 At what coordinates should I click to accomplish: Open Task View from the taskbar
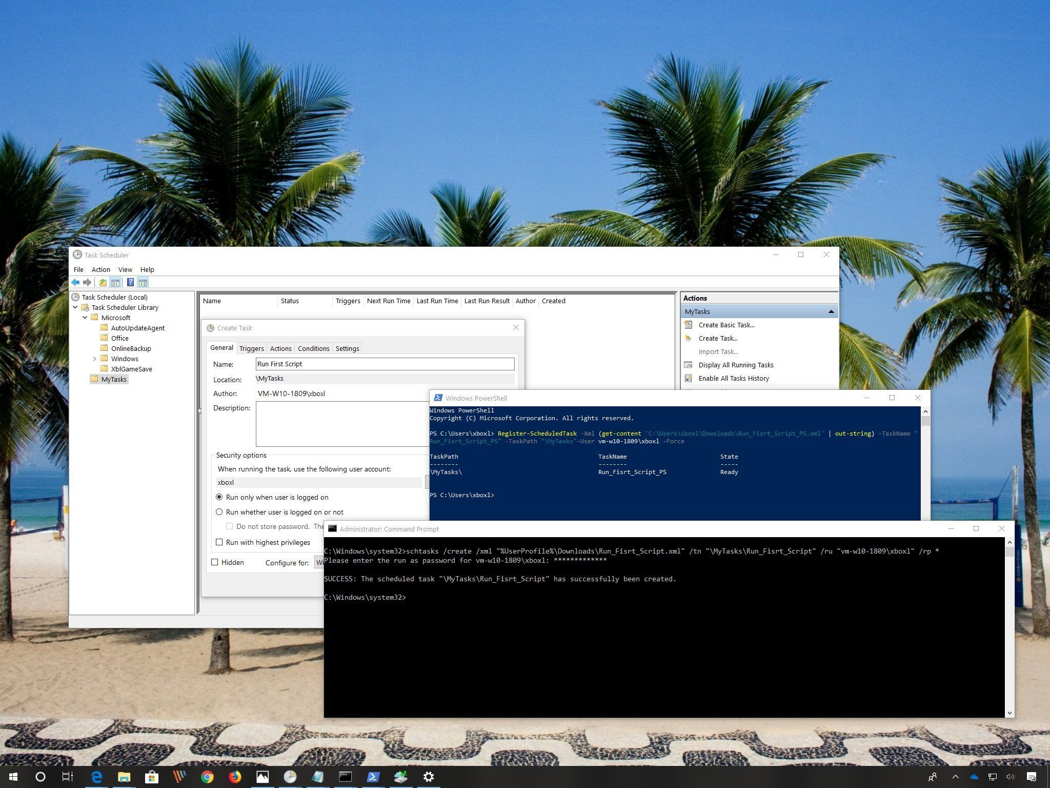pos(68,777)
